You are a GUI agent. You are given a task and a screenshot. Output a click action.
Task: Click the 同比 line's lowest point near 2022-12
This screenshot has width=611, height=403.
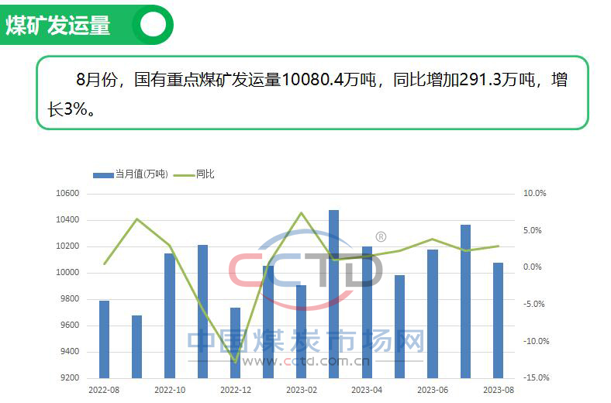[235, 362]
